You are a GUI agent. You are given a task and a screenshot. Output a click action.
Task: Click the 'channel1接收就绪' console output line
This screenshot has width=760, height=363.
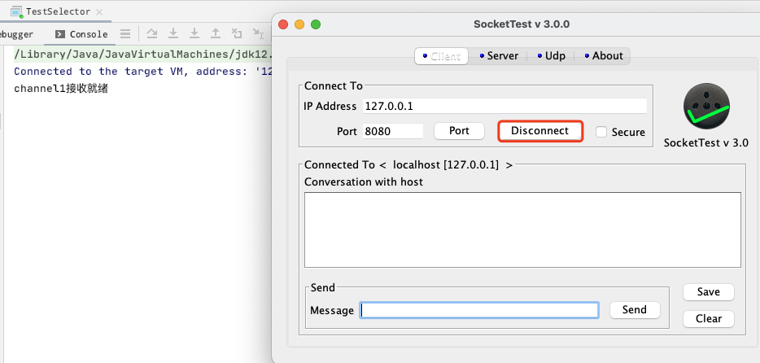[x=61, y=89]
